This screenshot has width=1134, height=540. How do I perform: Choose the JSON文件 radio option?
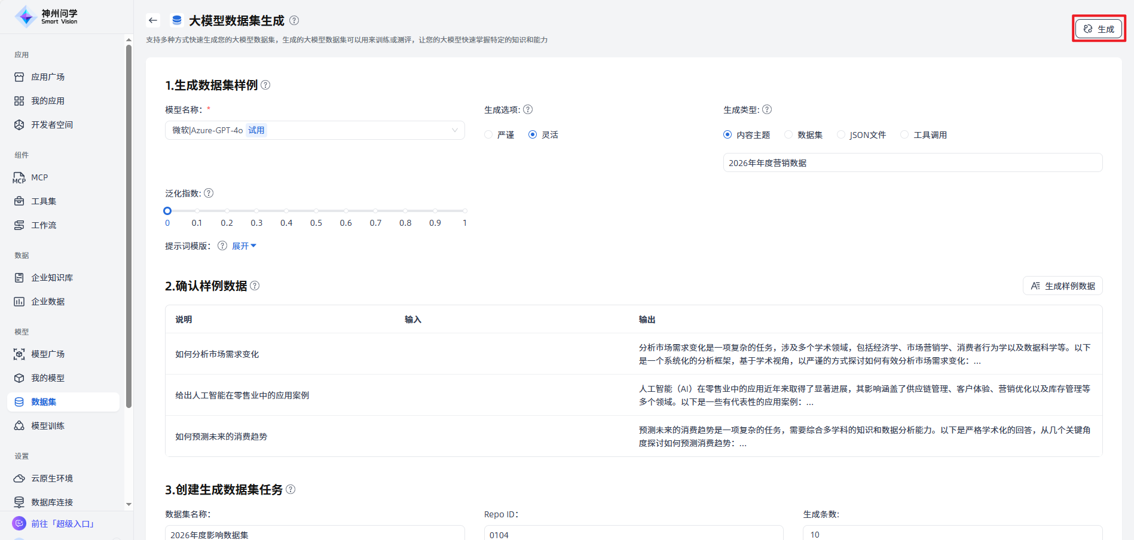[x=841, y=135]
